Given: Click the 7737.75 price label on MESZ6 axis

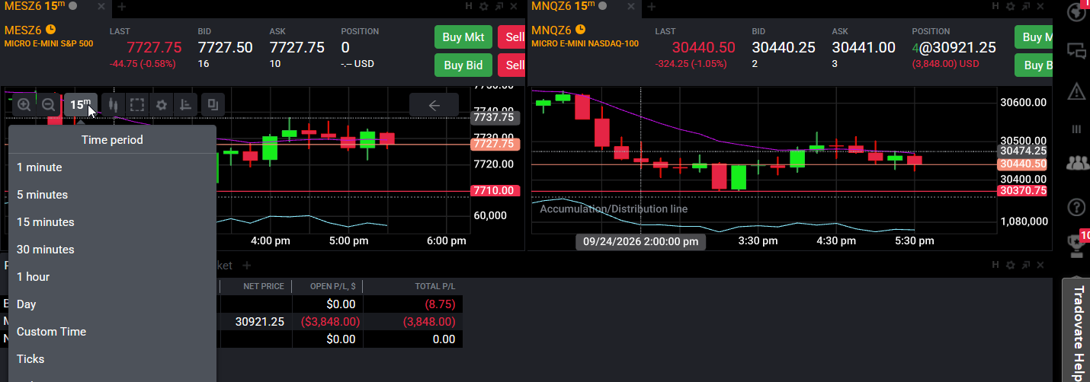Looking at the screenshot, I should tap(495, 118).
